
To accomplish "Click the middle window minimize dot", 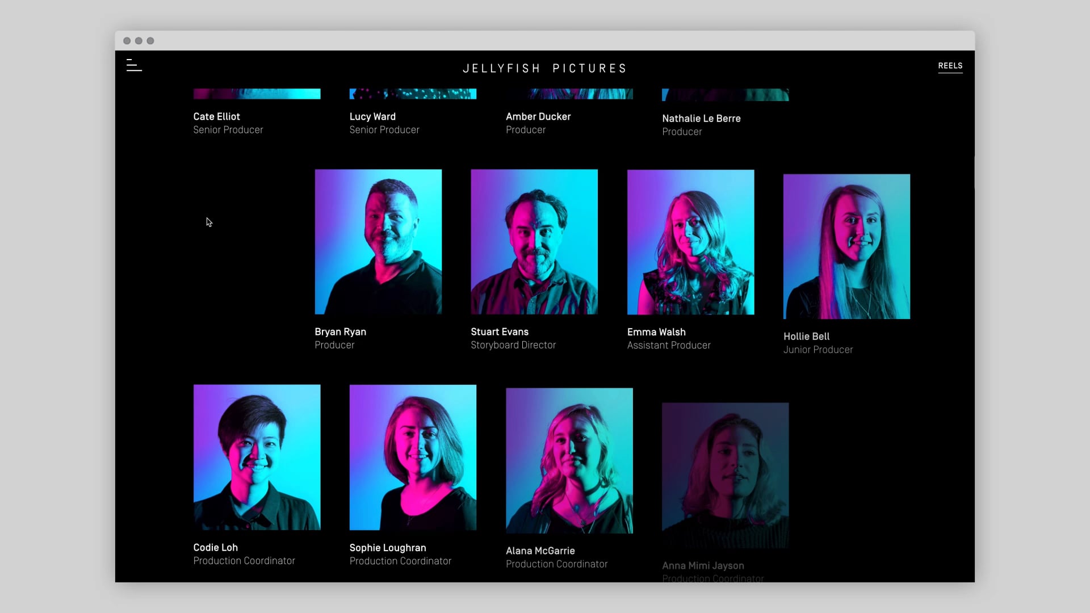I will coord(139,41).
